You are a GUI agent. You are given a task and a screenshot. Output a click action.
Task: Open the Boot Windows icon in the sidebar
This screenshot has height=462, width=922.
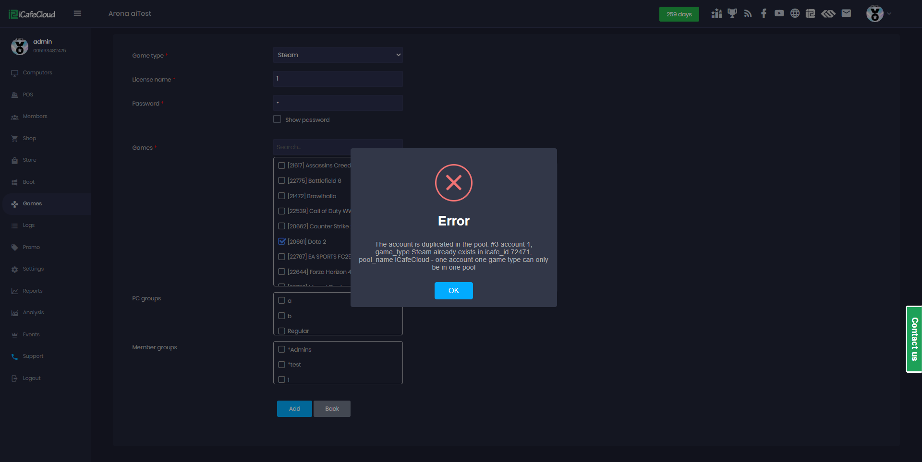coord(14,182)
